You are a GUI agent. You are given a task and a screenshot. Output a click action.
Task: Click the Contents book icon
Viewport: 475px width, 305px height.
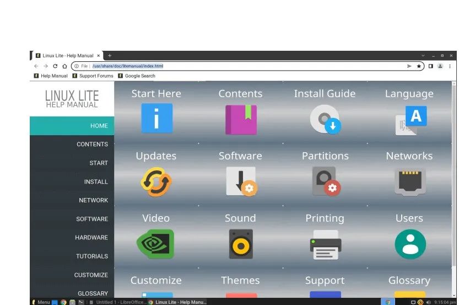pos(240,119)
